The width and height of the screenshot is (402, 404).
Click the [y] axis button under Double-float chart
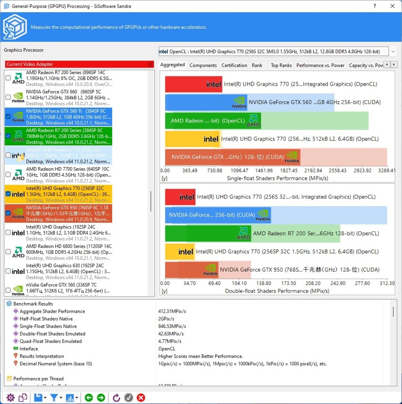pos(164,291)
